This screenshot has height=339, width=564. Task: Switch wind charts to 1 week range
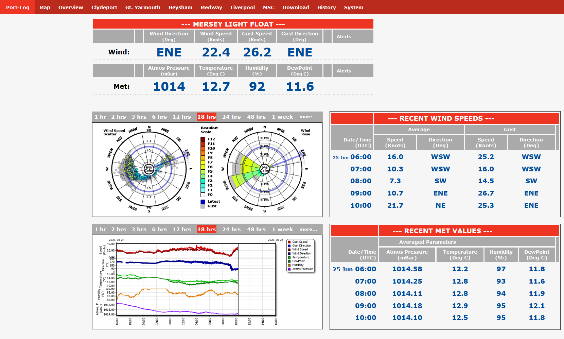point(282,117)
